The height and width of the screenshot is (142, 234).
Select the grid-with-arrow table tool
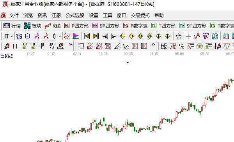pyautogui.click(x=144, y=46)
